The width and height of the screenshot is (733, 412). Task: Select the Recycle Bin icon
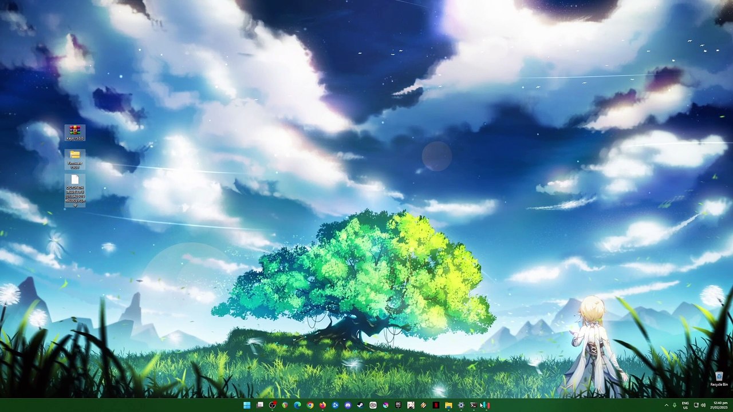point(719,379)
